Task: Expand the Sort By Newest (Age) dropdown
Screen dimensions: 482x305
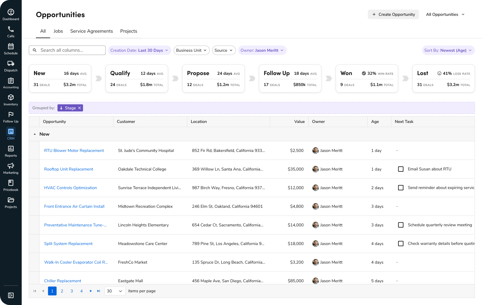Action: (x=448, y=50)
